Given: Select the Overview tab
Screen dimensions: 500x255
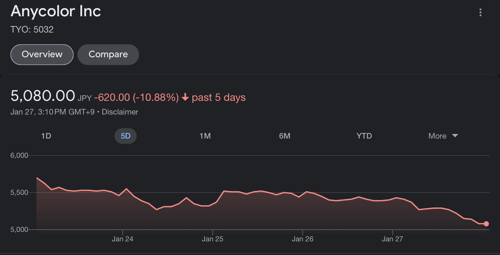Looking at the screenshot, I should tap(42, 54).
